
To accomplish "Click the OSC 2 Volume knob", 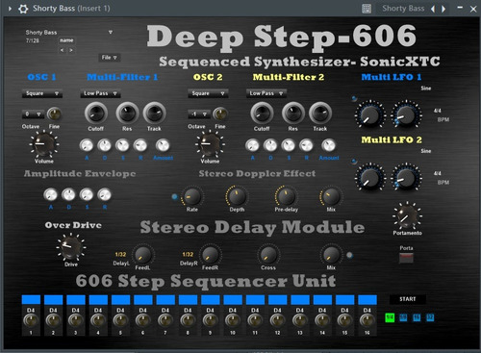I will [x=210, y=144].
